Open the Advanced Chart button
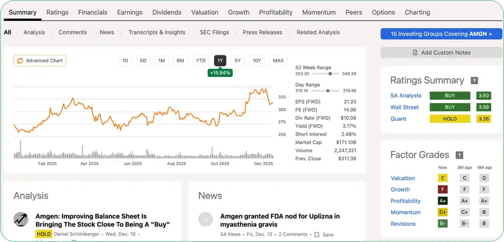 [40, 61]
